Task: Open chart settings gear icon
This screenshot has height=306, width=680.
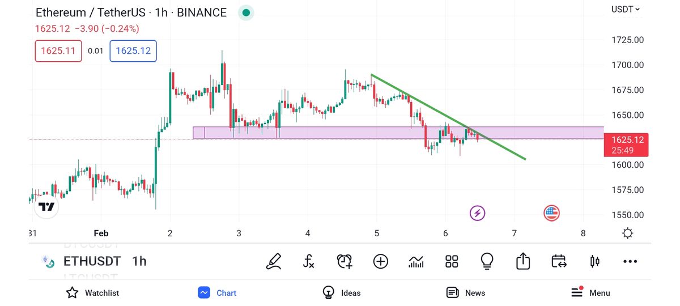Action: [x=627, y=233]
